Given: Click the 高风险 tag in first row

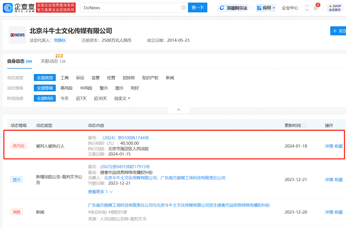Looking at the screenshot, I should pos(19,146).
